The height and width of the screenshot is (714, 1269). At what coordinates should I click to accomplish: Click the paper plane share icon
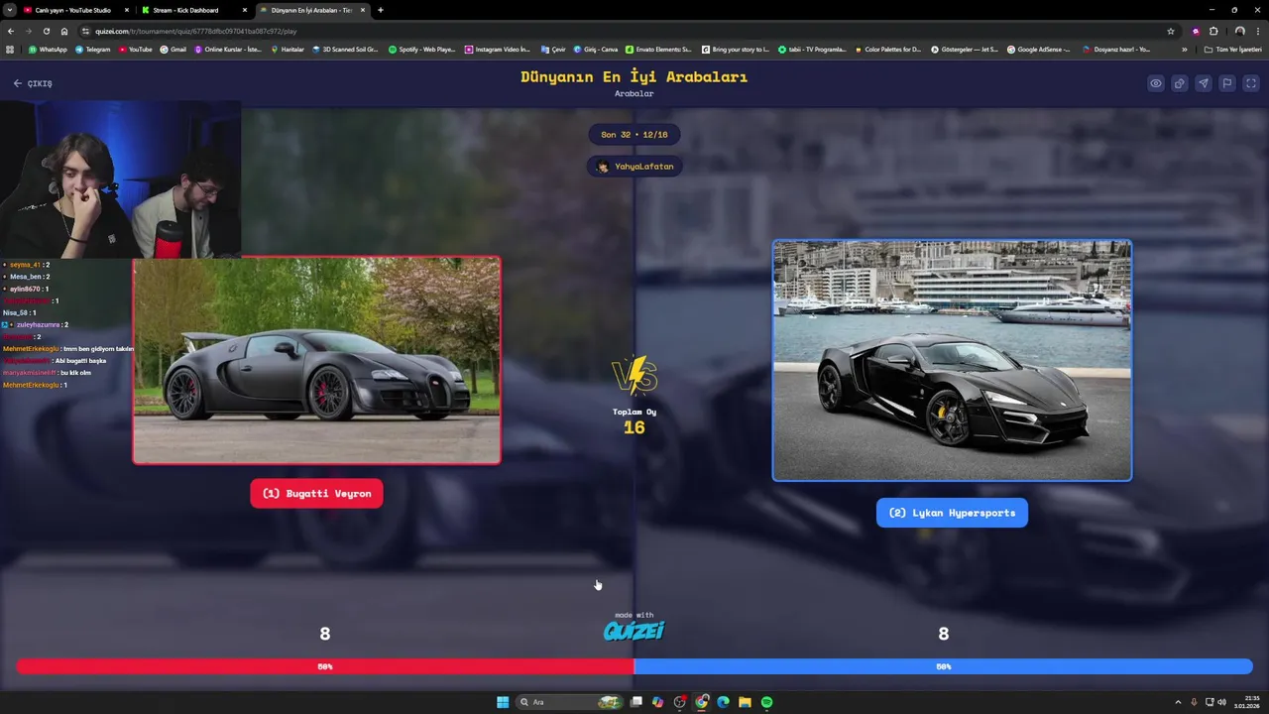pyautogui.click(x=1204, y=83)
